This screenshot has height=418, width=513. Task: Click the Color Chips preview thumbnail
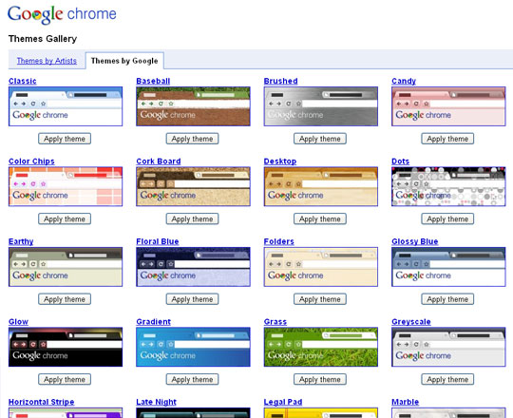tap(66, 186)
